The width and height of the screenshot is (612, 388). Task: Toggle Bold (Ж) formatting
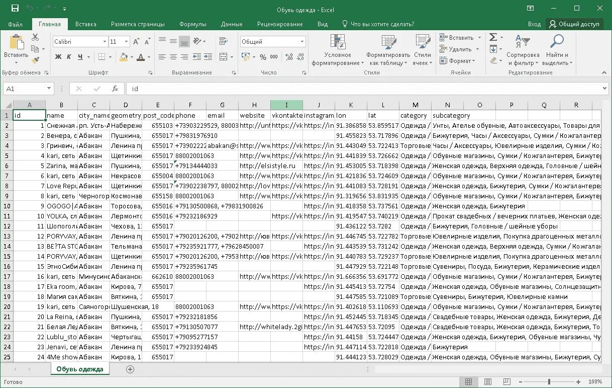pos(58,57)
